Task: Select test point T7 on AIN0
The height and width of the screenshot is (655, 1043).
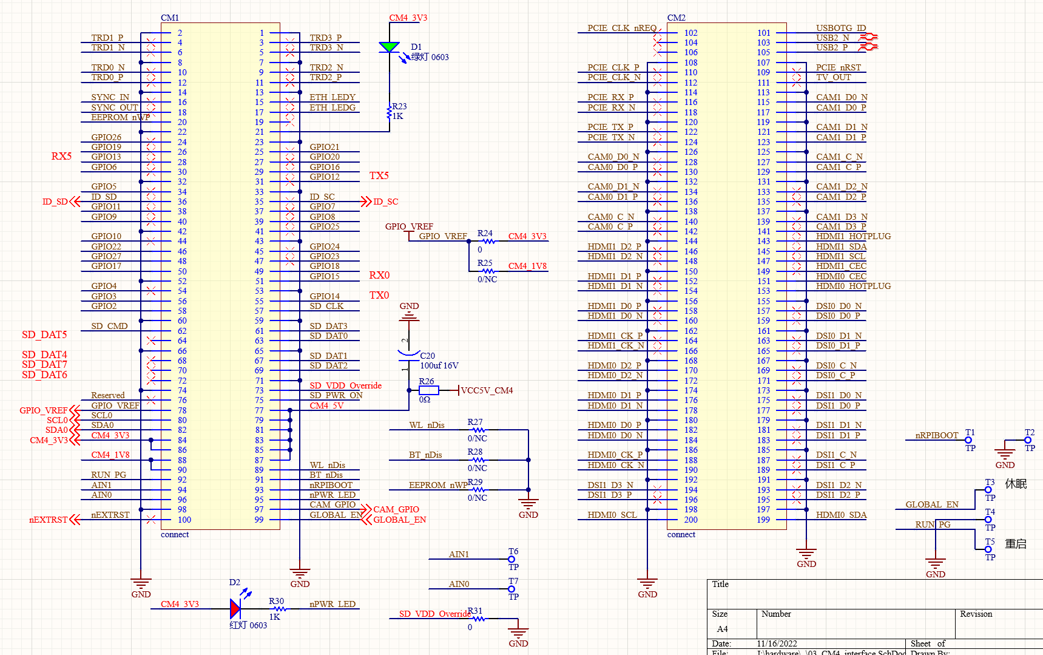Action: (x=511, y=589)
